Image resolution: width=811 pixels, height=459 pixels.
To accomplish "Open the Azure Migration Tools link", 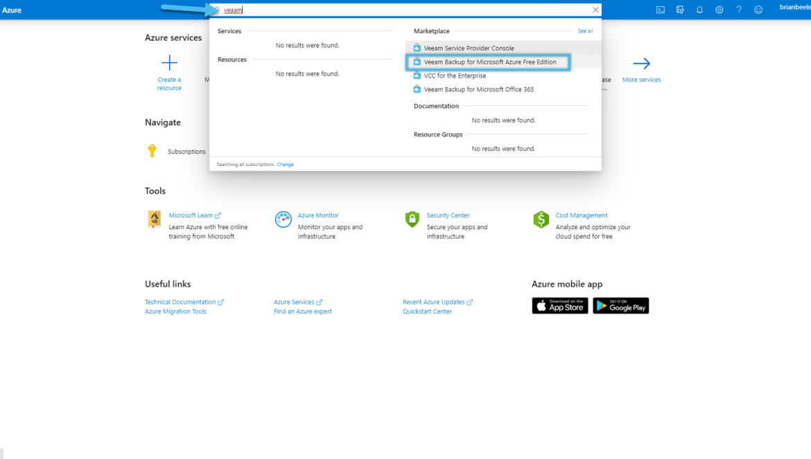I will click(x=175, y=312).
